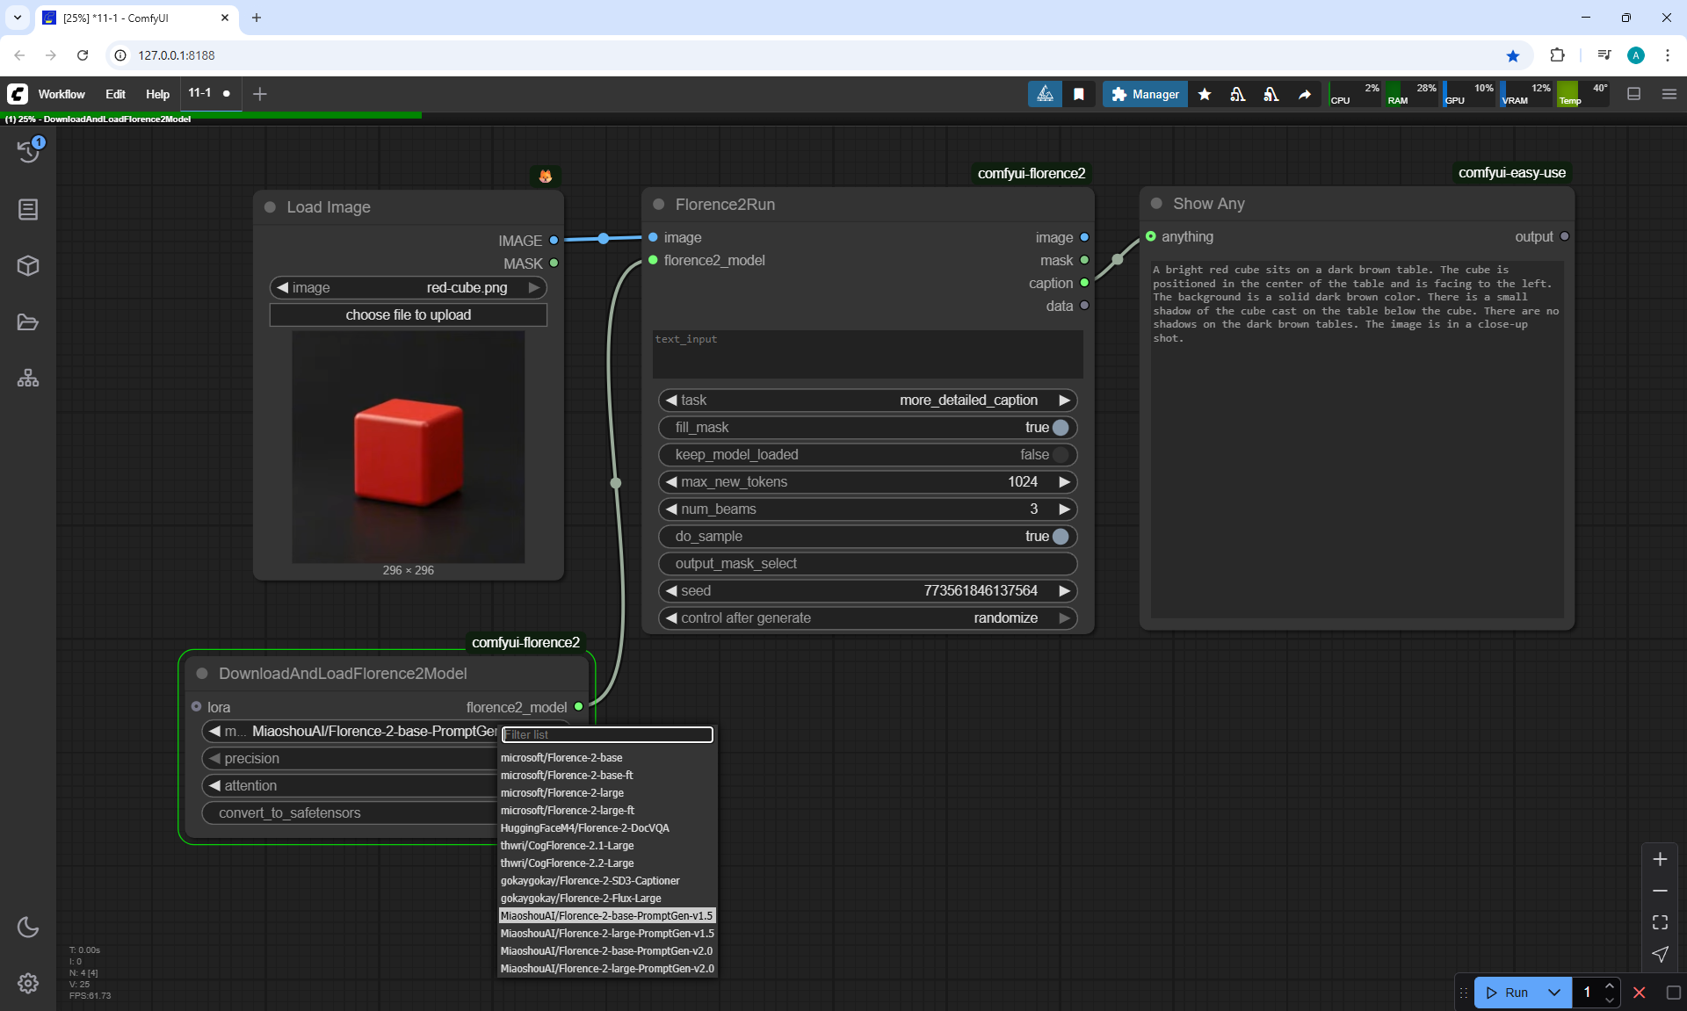The image size is (1687, 1011).
Task: Select microsoft/Florence-2-large from model list
Action: 562,792
